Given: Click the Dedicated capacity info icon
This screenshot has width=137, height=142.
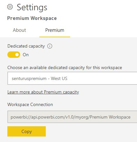Looking at the screenshot, I should [50, 46].
